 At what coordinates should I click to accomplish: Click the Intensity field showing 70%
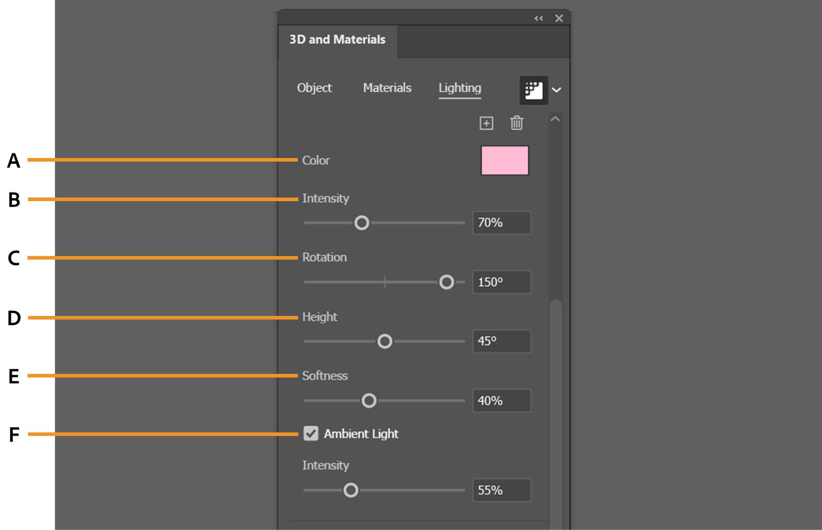click(501, 222)
